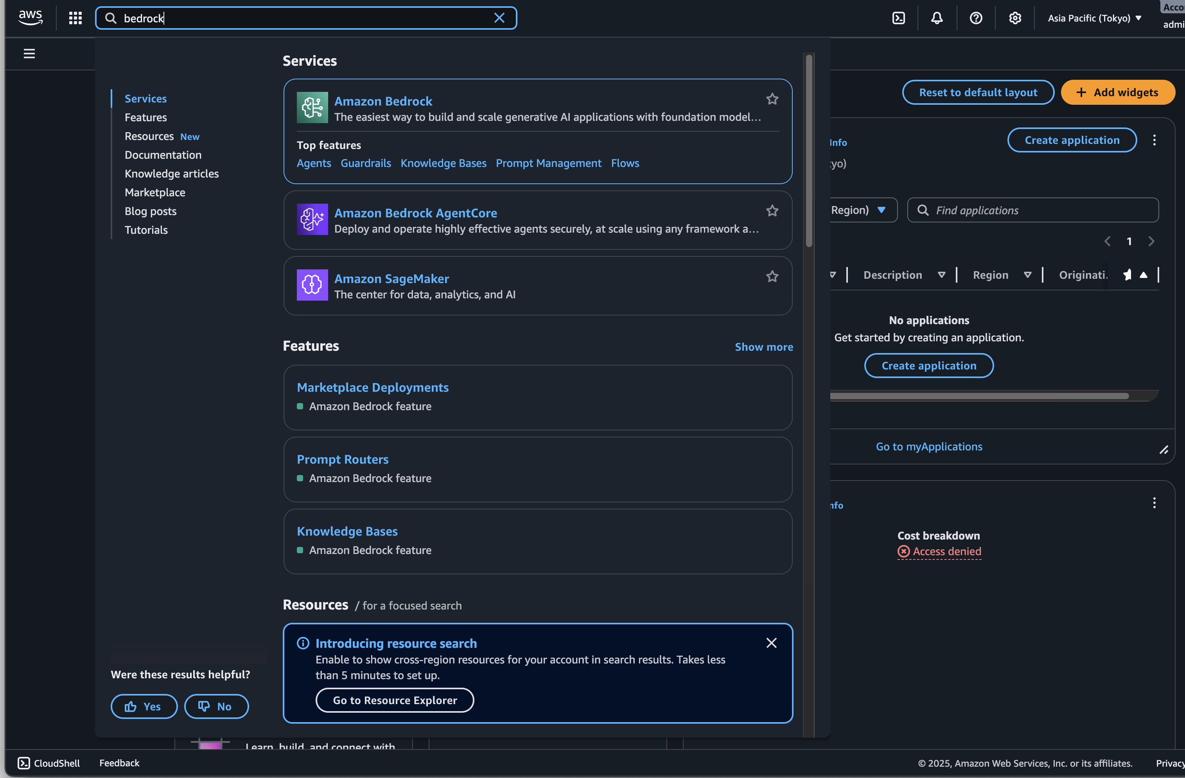The image size is (1185, 778).
Task: Open the Description column sort dropdown
Action: [x=941, y=275]
